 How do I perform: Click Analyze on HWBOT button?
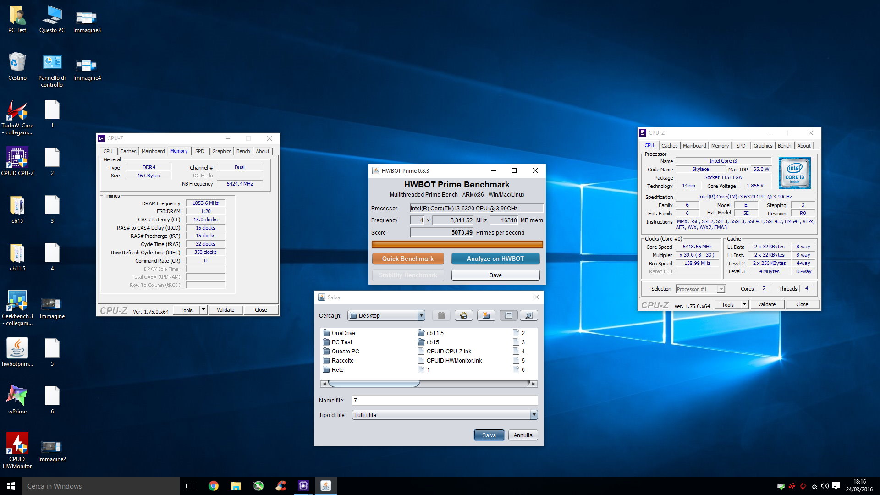[x=495, y=258]
